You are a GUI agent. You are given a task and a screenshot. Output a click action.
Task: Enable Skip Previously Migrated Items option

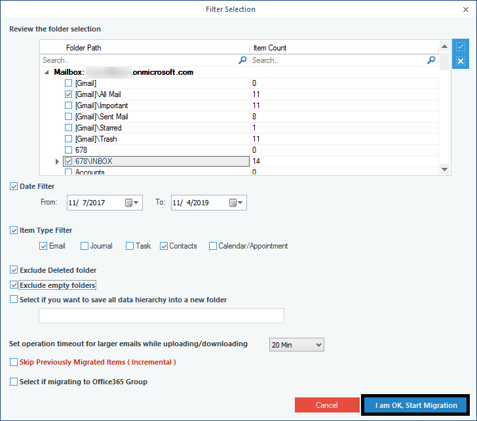(x=14, y=362)
